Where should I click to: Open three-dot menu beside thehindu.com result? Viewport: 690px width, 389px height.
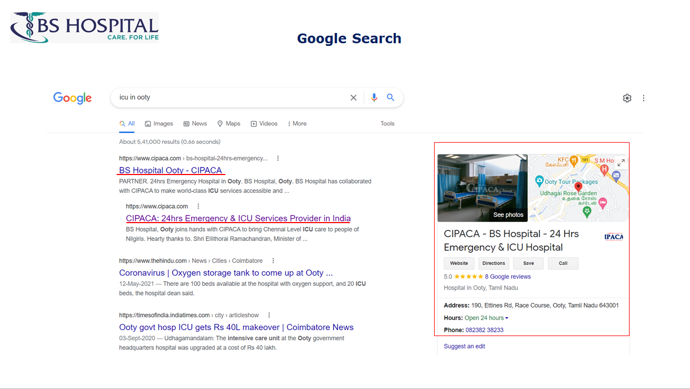point(274,261)
